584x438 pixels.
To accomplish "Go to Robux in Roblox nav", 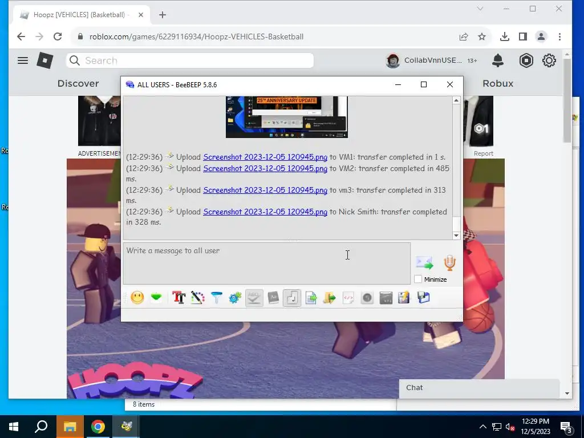I will [x=498, y=83].
